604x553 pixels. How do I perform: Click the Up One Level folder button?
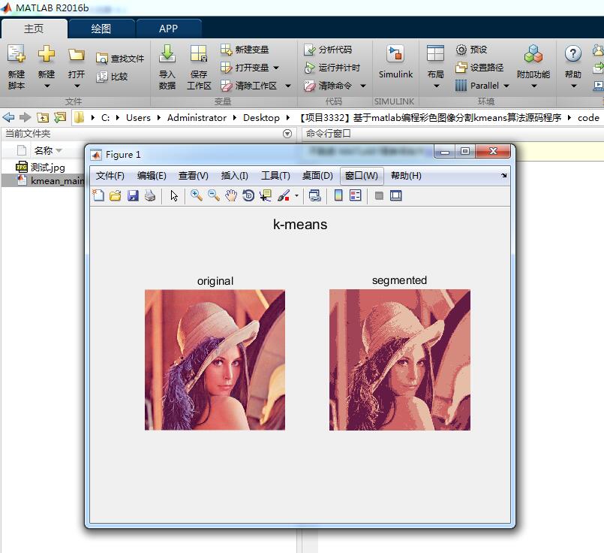(x=43, y=117)
